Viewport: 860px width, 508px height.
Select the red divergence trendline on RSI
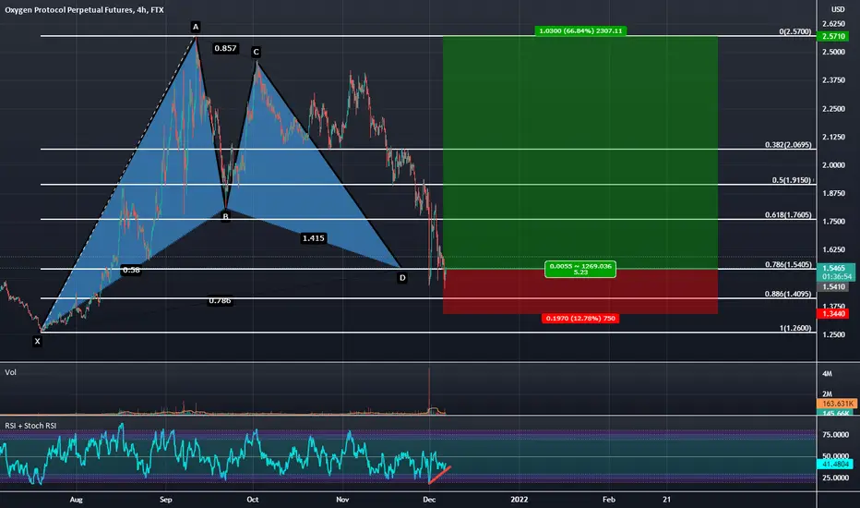439,475
